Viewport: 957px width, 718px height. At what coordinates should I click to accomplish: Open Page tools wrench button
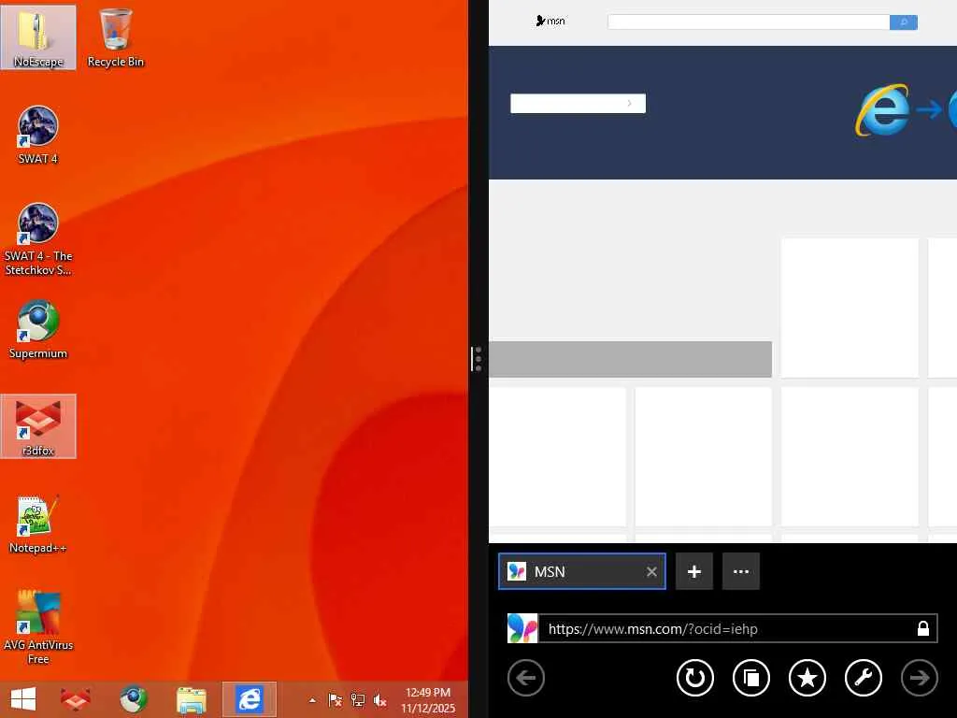(863, 677)
